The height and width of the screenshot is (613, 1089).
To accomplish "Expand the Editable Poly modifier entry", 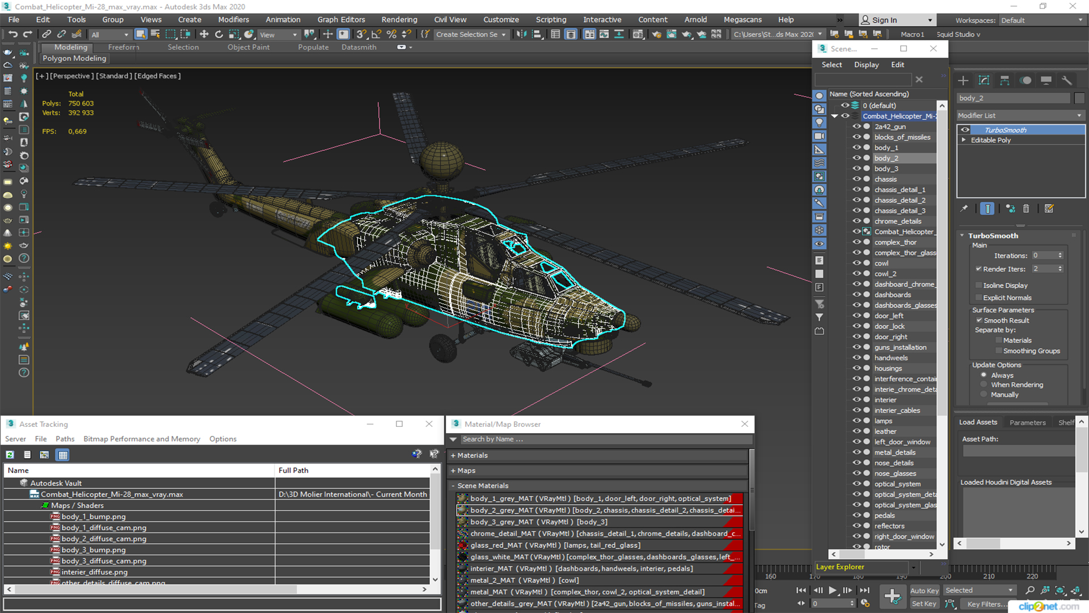I will [964, 140].
